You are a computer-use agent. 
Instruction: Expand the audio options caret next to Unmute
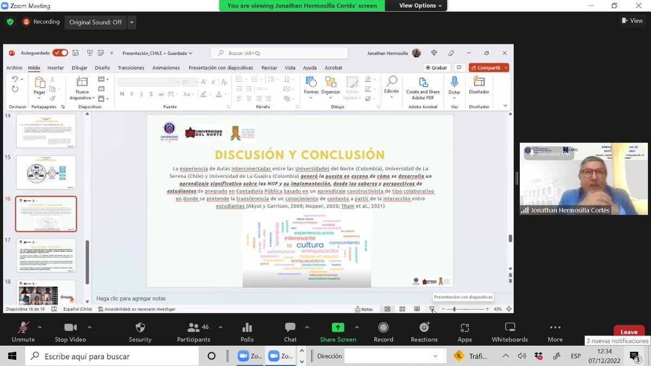pyautogui.click(x=40, y=328)
